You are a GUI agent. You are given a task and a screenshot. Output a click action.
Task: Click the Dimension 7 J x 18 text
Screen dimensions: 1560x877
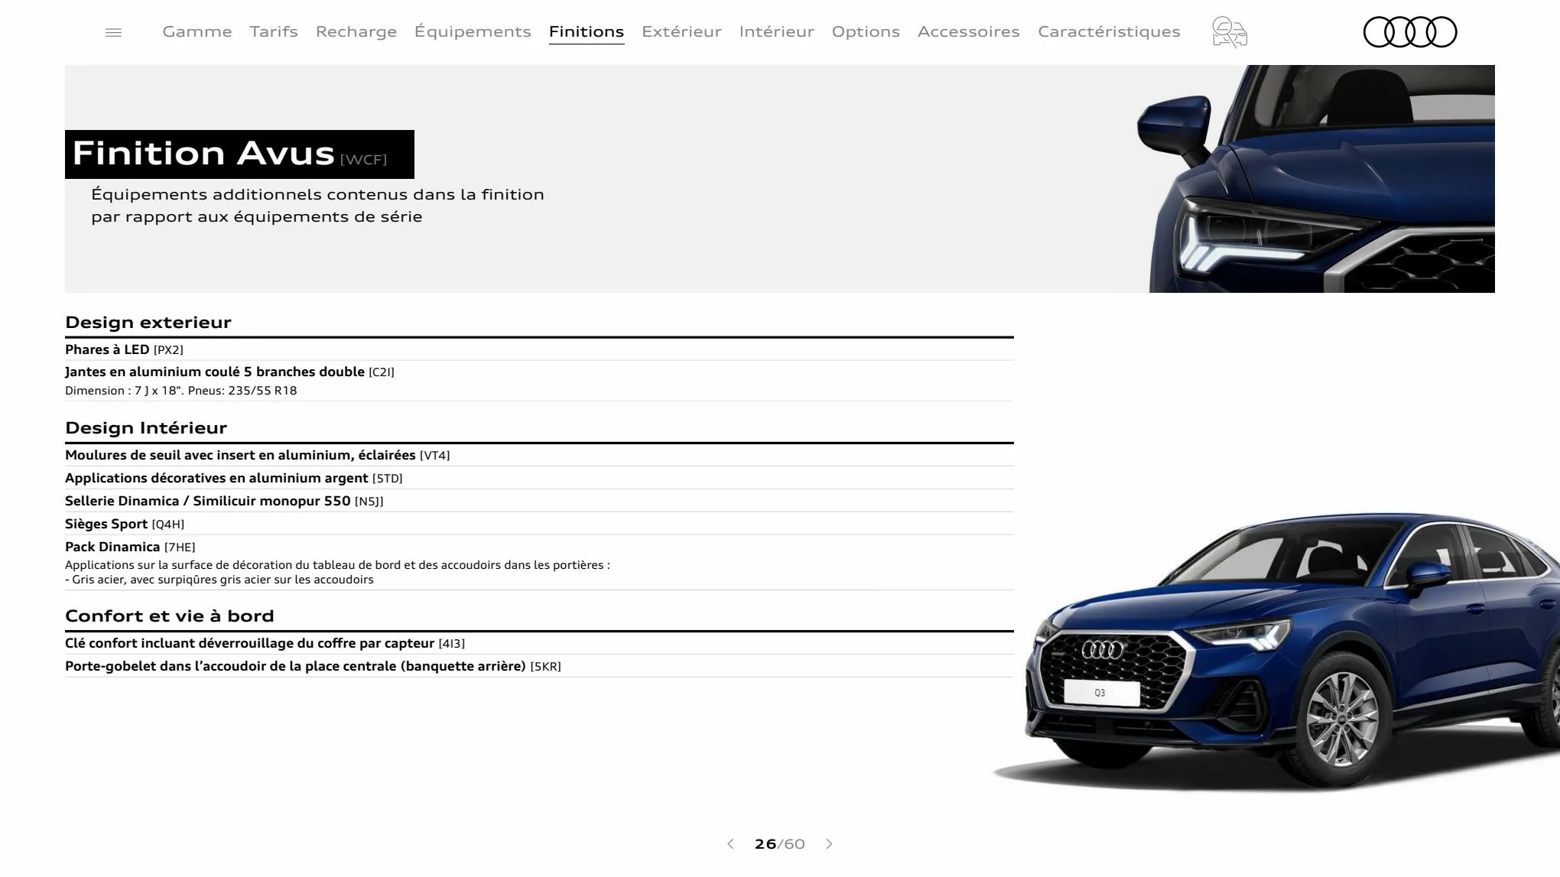(x=180, y=391)
